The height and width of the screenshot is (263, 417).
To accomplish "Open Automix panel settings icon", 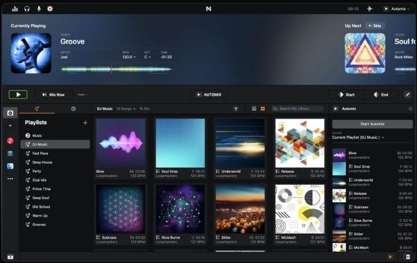I will coord(410,109).
